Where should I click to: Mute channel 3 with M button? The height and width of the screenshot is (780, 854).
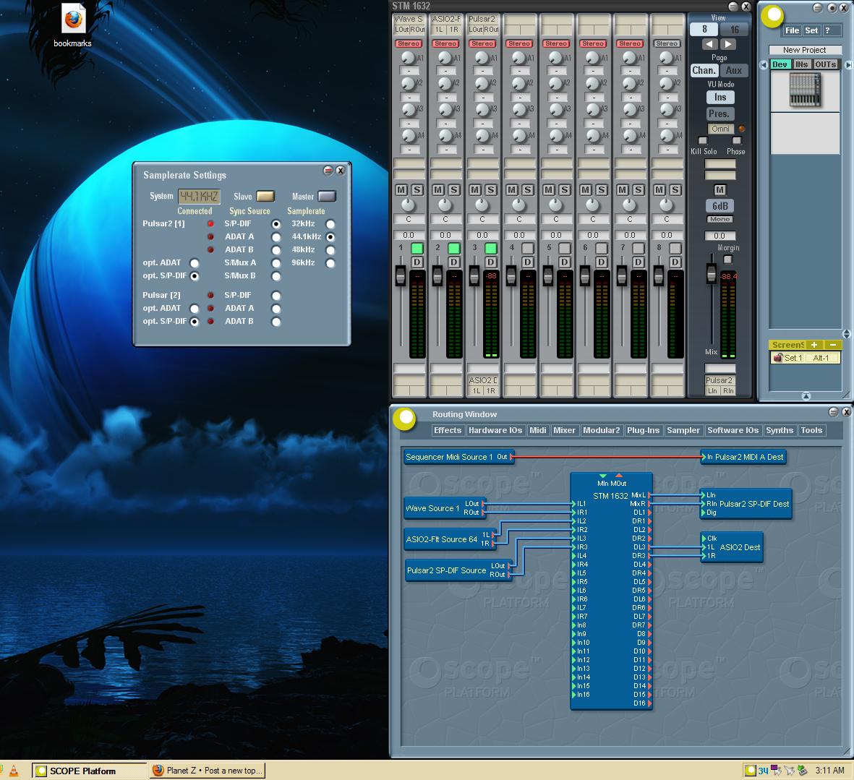pyautogui.click(x=475, y=190)
